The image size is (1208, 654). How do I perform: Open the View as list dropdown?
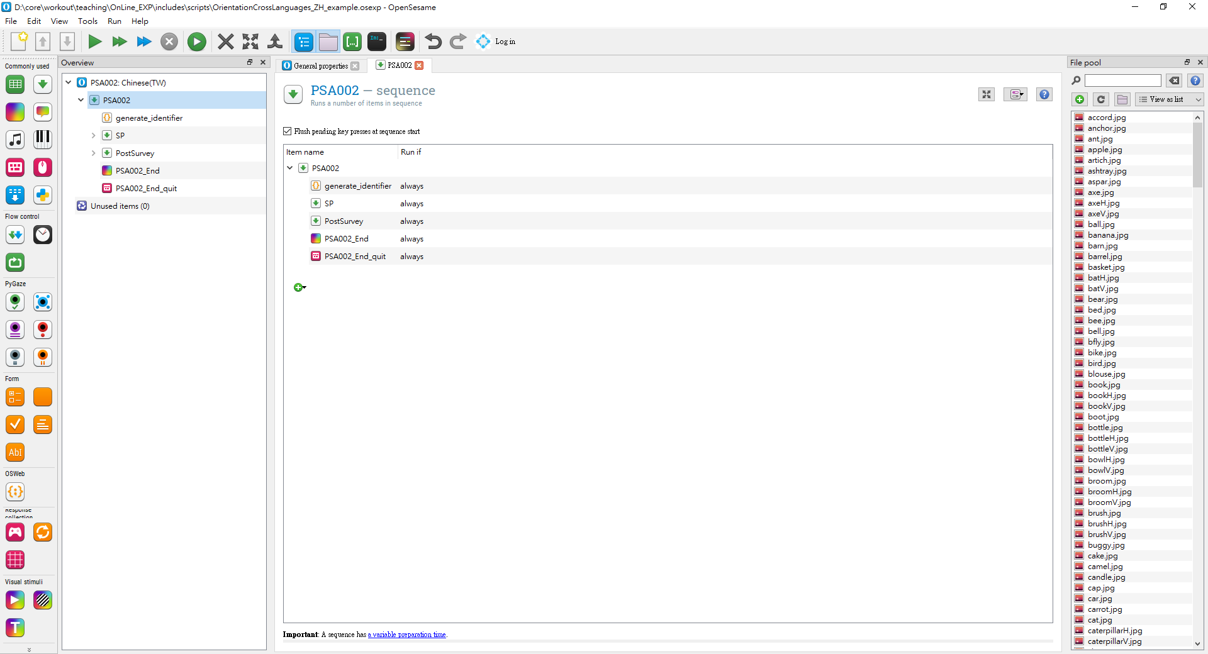click(1169, 99)
